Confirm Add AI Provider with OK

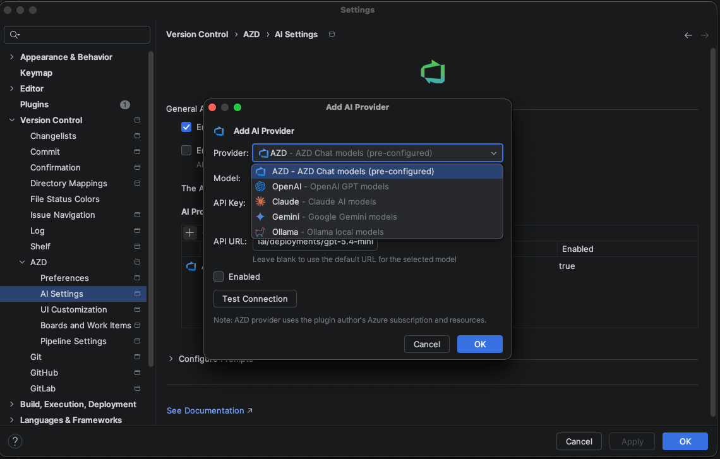(480, 344)
